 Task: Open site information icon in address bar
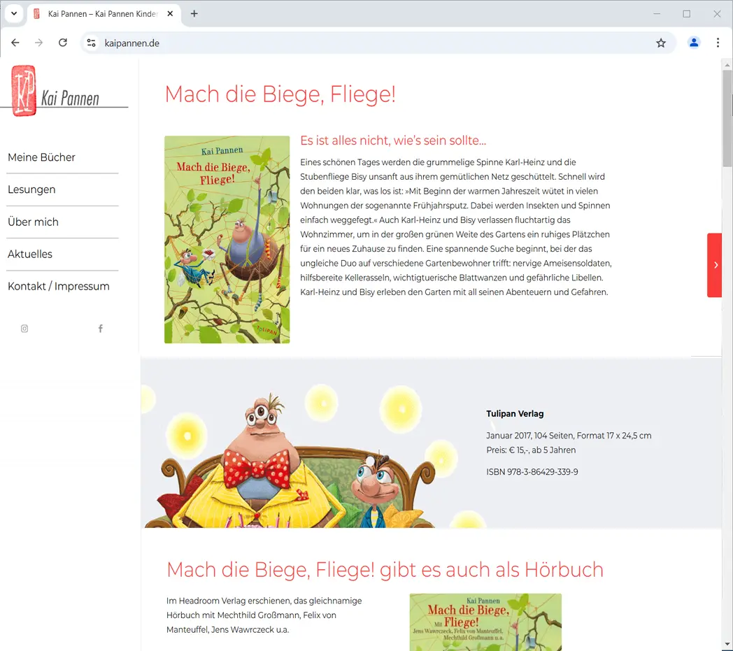[92, 43]
